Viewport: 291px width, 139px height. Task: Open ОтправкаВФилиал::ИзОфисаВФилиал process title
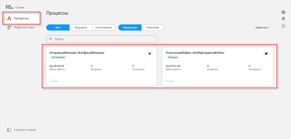(x=77, y=53)
